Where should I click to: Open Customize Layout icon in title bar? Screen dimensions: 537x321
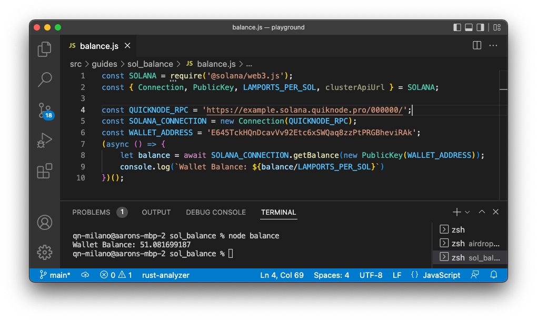(x=497, y=27)
